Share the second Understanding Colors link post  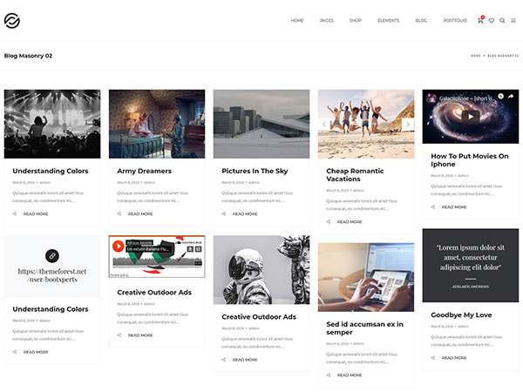[15, 352]
